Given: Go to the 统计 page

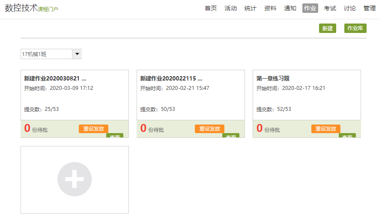Looking at the screenshot, I should click(x=250, y=8).
